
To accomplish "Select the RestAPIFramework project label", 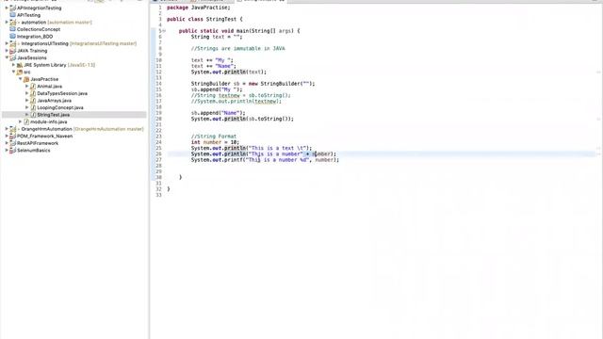I will click(38, 143).
